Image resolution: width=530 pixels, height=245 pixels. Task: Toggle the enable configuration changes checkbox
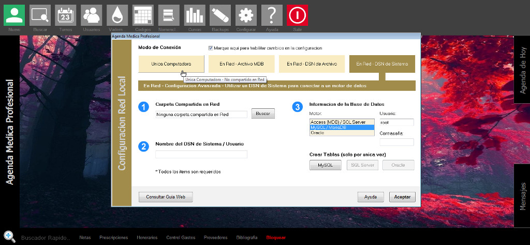pyautogui.click(x=211, y=48)
